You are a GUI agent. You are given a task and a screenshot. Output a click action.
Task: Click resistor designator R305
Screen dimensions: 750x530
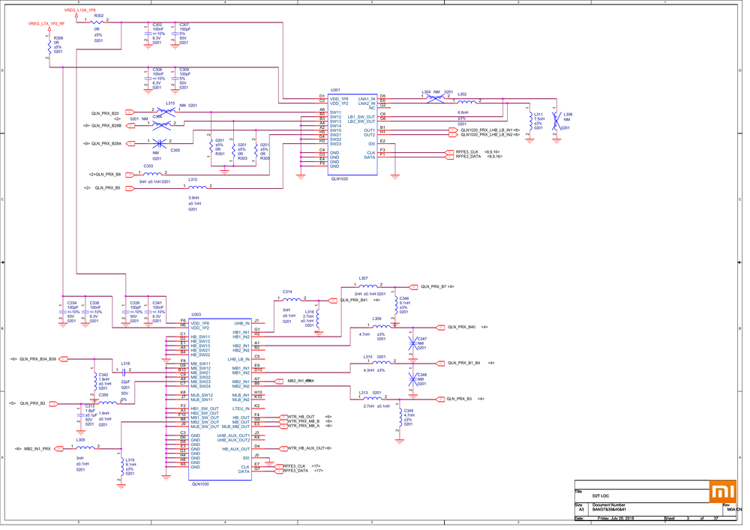coord(265,158)
